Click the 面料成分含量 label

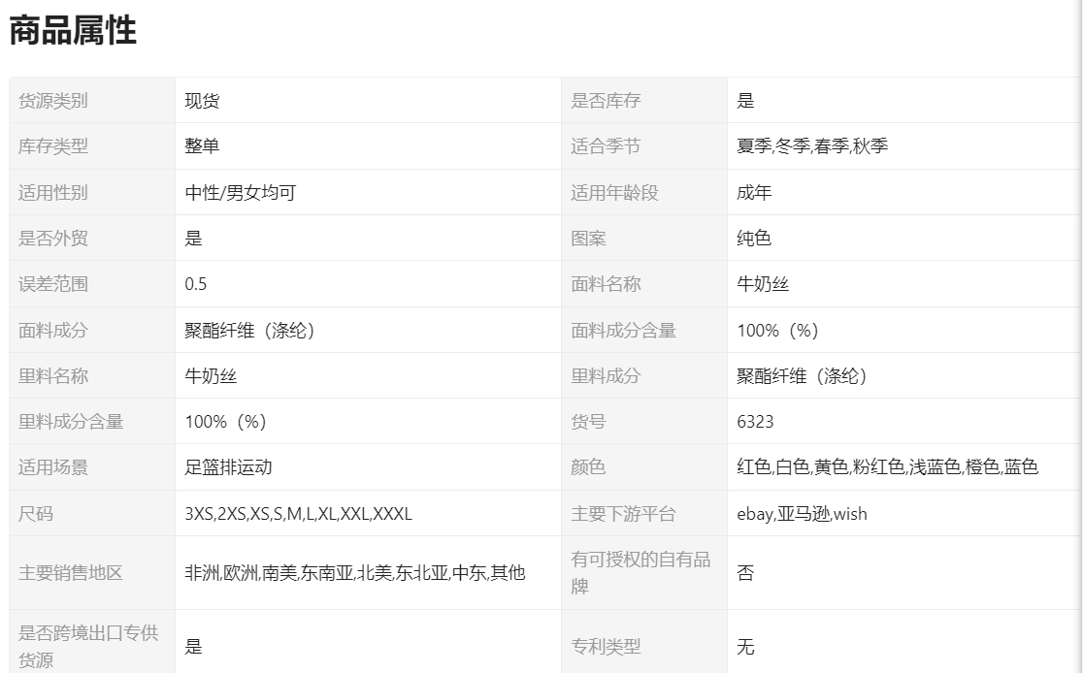point(623,330)
